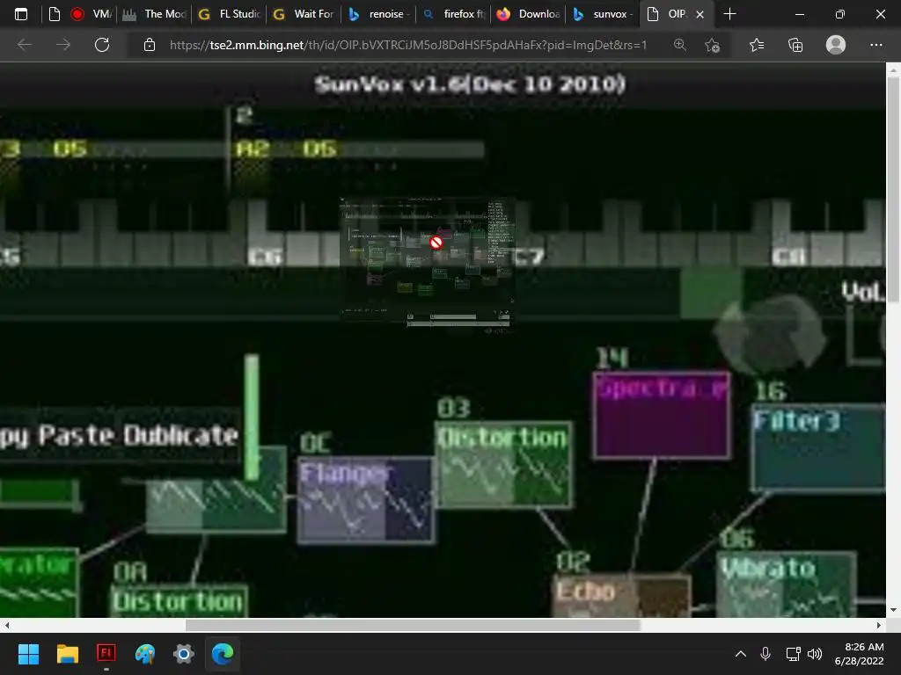Switch to the renoise Bing tab
The image size is (901, 675).
[378, 14]
